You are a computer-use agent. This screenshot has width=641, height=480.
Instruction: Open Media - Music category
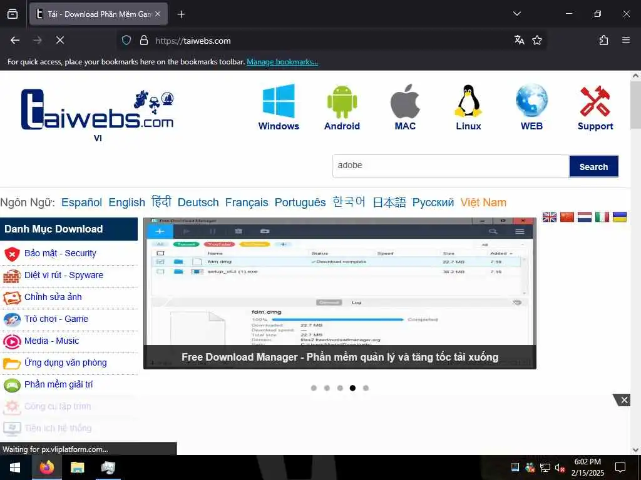tap(51, 341)
